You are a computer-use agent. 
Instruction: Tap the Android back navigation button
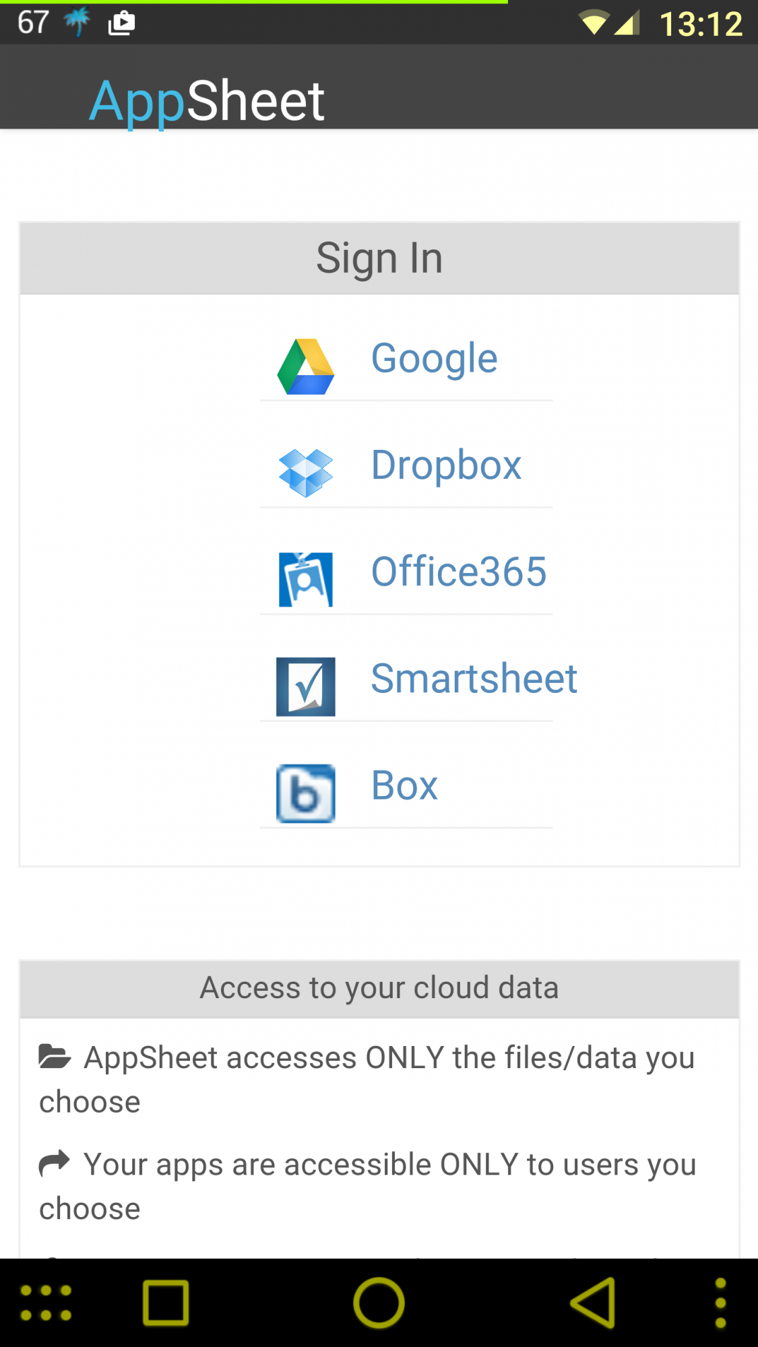tap(593, 1303)
